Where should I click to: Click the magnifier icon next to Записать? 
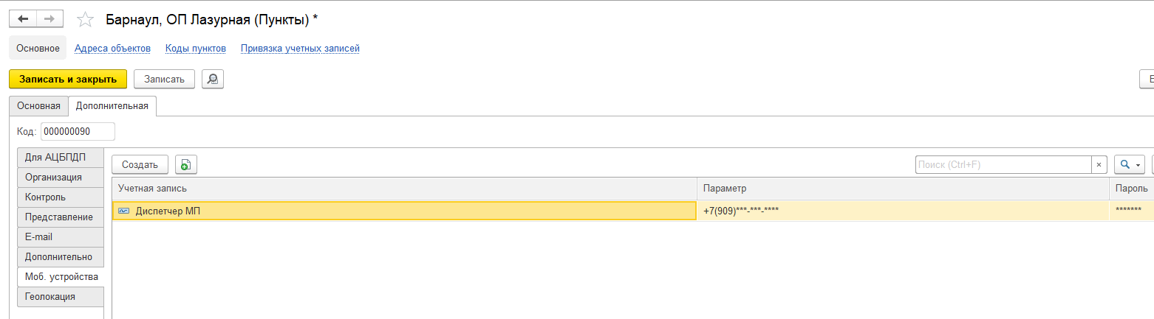(x=213, y=79)
